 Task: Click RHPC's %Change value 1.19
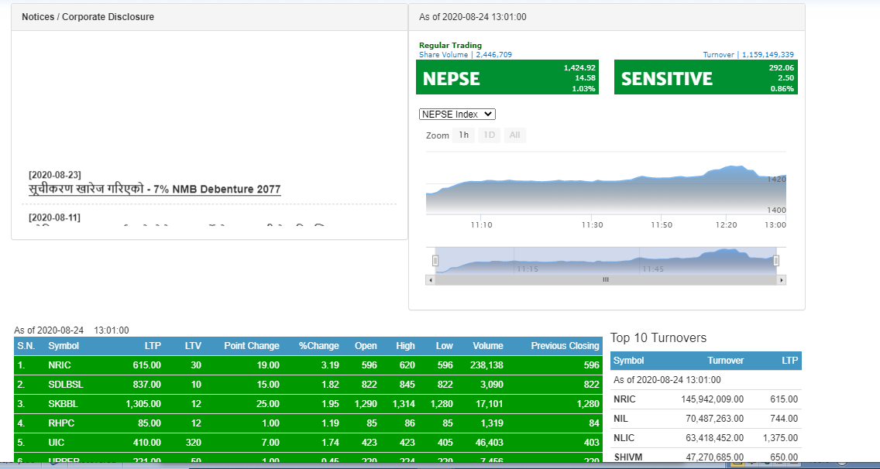coord(331,423)
